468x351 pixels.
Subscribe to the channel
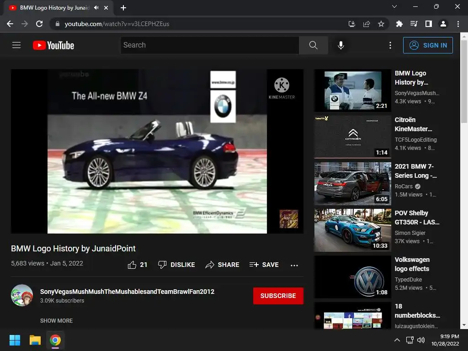tap(278, 296)
